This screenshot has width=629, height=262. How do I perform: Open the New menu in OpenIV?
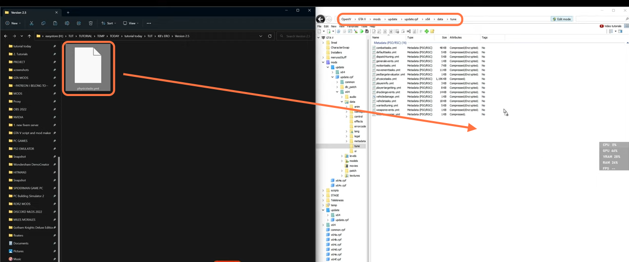tap(334, 26)
